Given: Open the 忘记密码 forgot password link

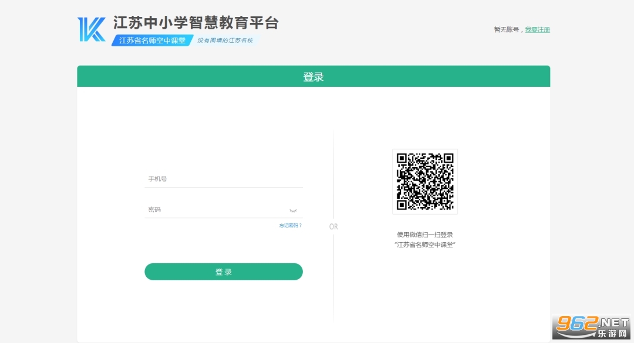Looking at the screenshot, I should pos(291,225).
